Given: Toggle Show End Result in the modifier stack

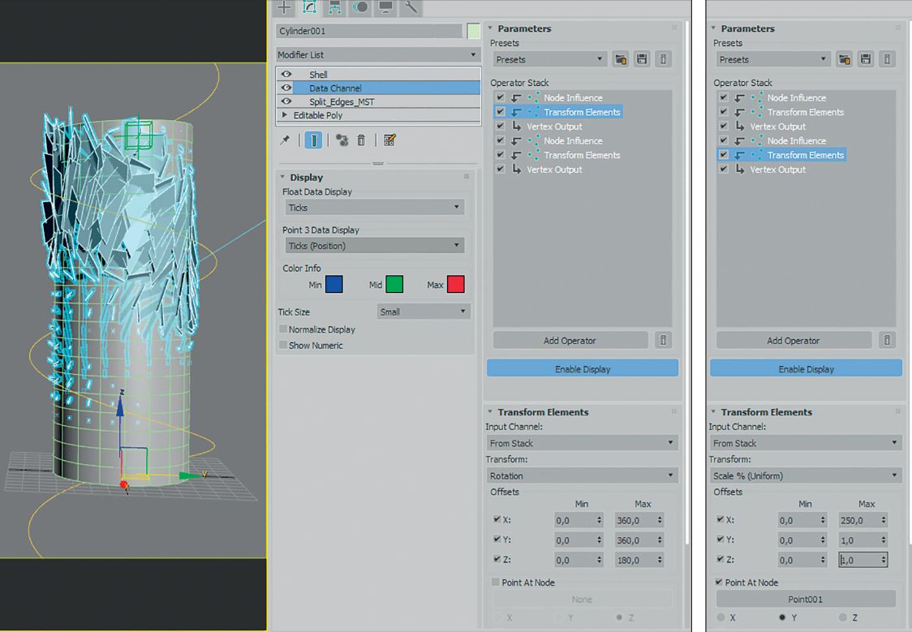Looking at the screenshot, I should 312,140.
